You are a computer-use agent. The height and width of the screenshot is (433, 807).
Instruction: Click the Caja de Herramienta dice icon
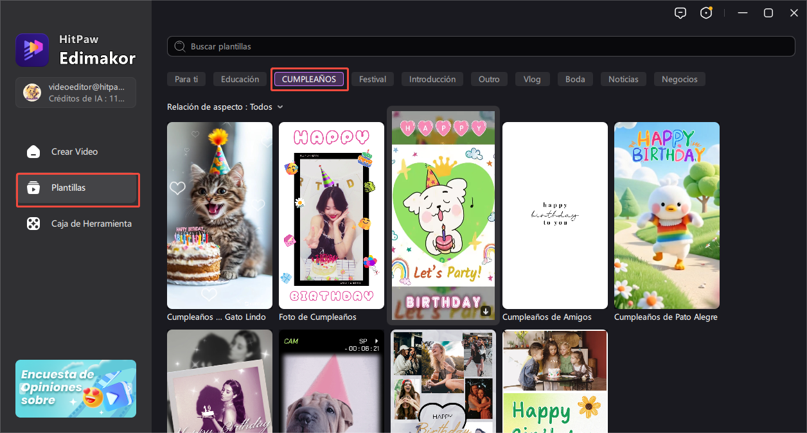[33, 224]
